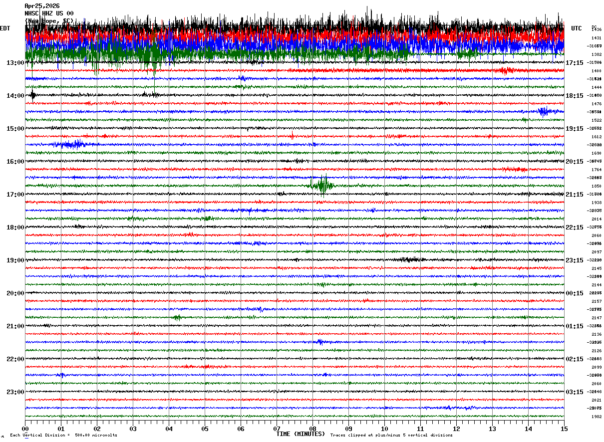Click the "00:15" UTC row label
Screen dimensions: 604x442
coord(575,293)
